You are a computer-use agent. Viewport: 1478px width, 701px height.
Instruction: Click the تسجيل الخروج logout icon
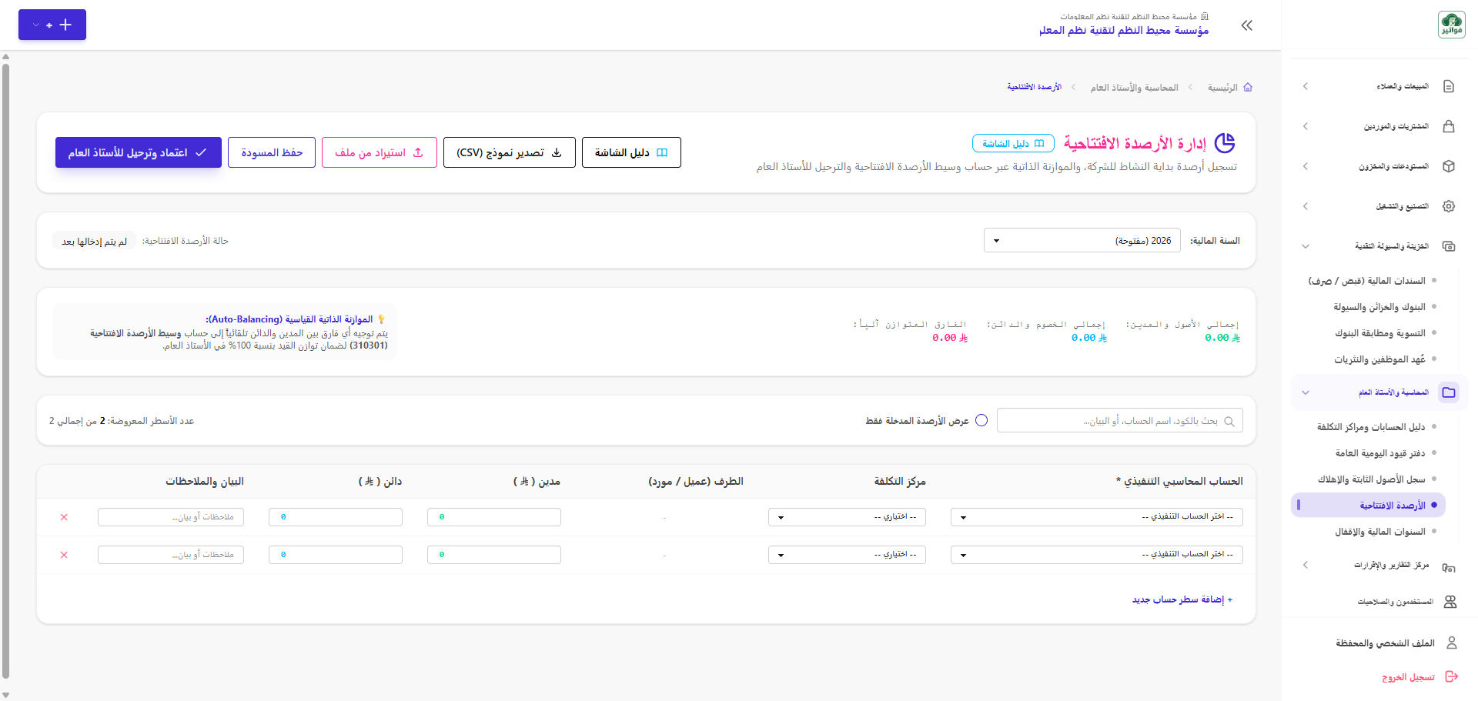[1452, 676]
